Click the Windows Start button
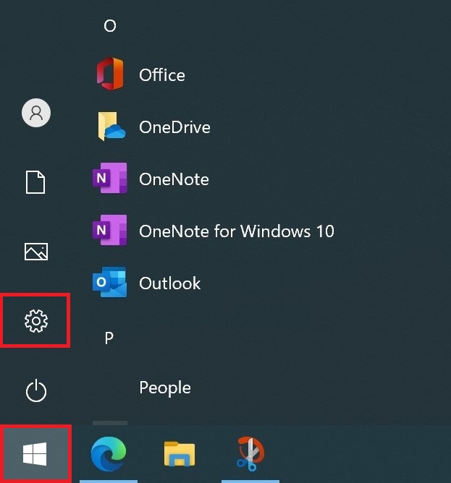 click(35, 454)
